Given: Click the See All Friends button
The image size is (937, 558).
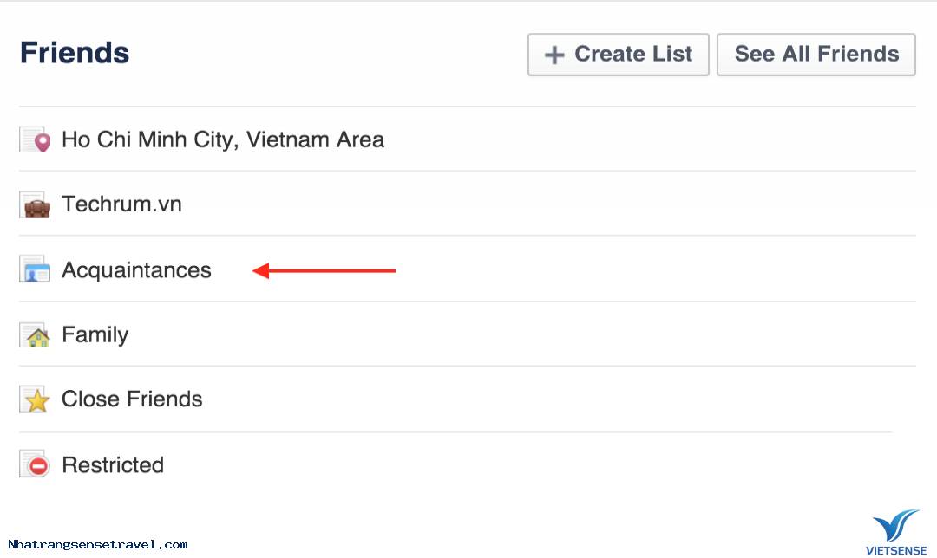Looking at the screenshot, I should pos(816,54).
